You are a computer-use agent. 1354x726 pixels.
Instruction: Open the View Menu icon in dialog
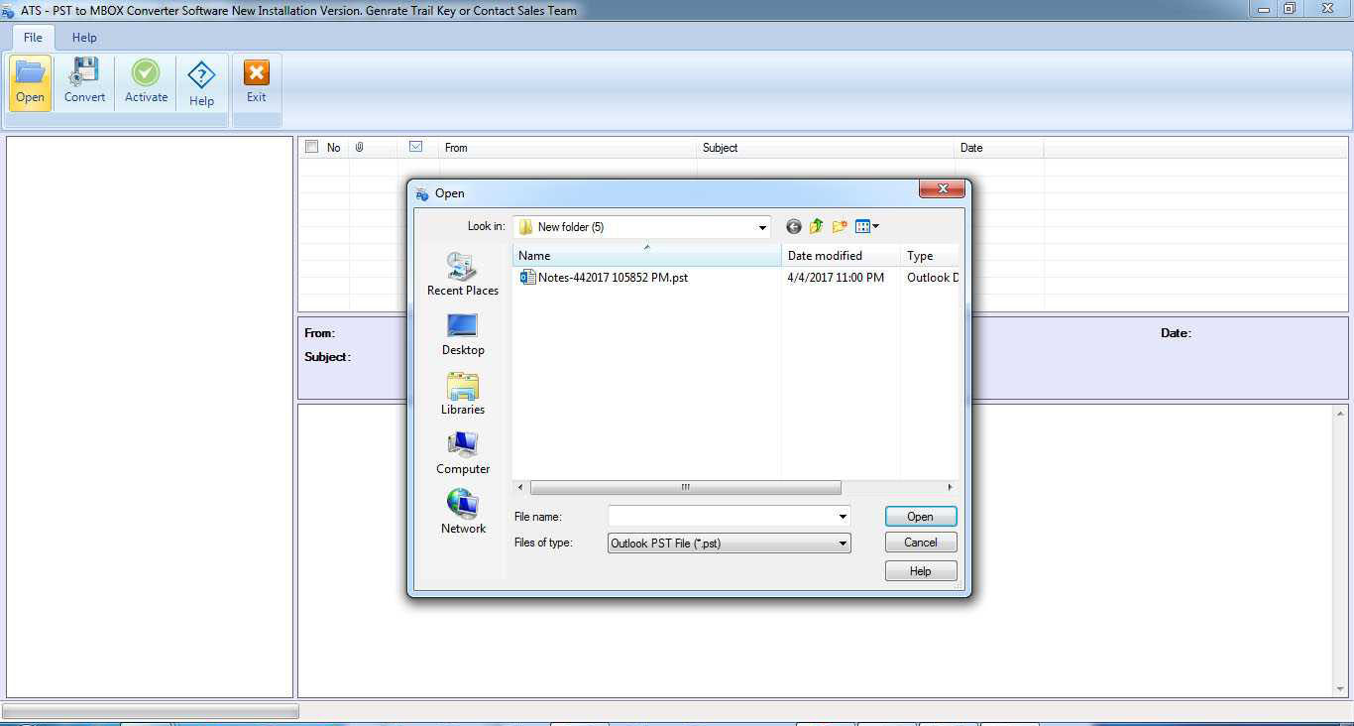point(867,227)
